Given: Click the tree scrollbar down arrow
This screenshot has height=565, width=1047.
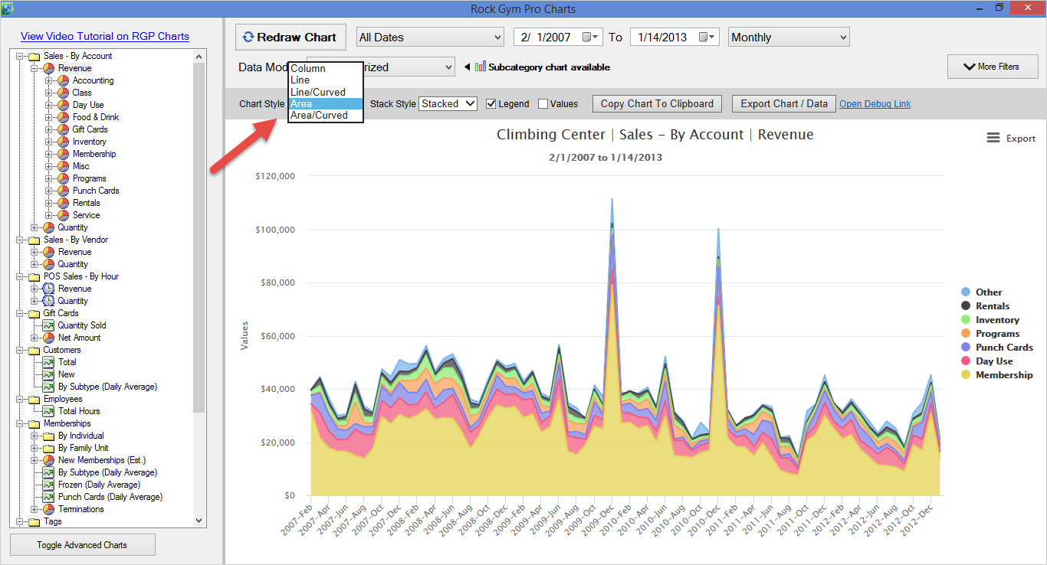Looking at the screenshot, I should (x=199, y=521).
